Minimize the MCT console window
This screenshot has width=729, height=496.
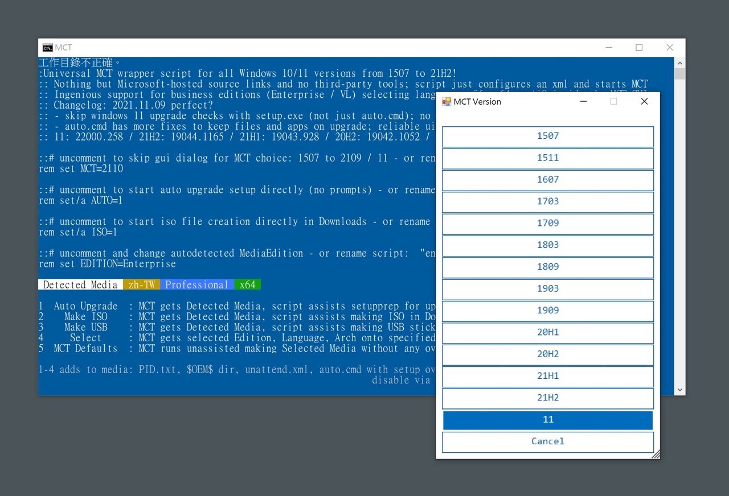pyautogui.click(x=608, y=48)
